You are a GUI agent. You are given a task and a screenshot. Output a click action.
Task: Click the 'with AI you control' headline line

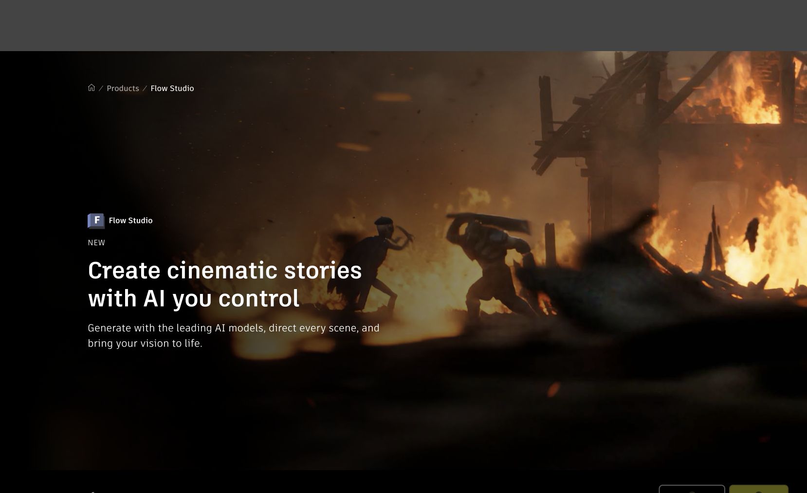pyautogui.click(x=194, y=298)
